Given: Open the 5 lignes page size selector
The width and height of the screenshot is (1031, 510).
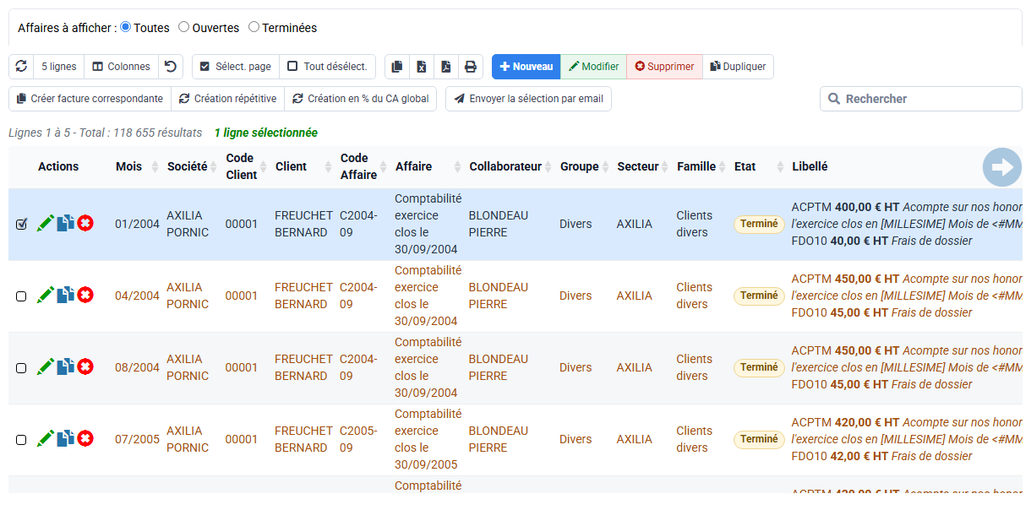Looking at the screenshot, I should click(x=59, y=67).
